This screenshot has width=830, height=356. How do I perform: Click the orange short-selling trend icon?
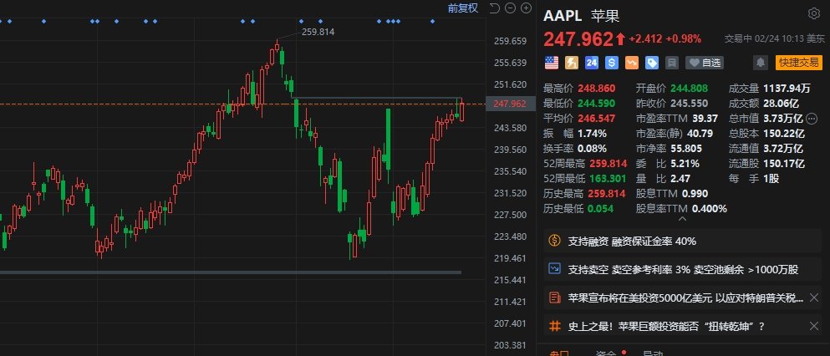[x=632, y=63]
